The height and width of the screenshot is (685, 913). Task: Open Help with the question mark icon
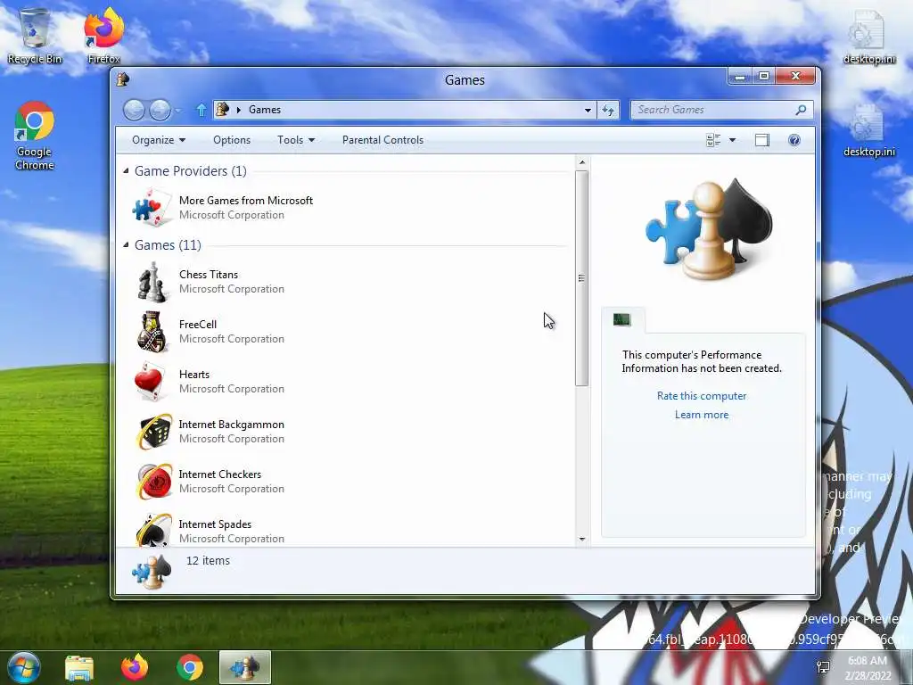click(794, 140)
